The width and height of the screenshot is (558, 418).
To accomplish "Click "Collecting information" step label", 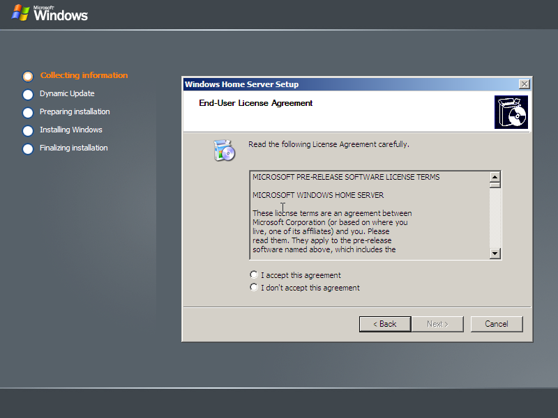I will click(x=84, y=75).
